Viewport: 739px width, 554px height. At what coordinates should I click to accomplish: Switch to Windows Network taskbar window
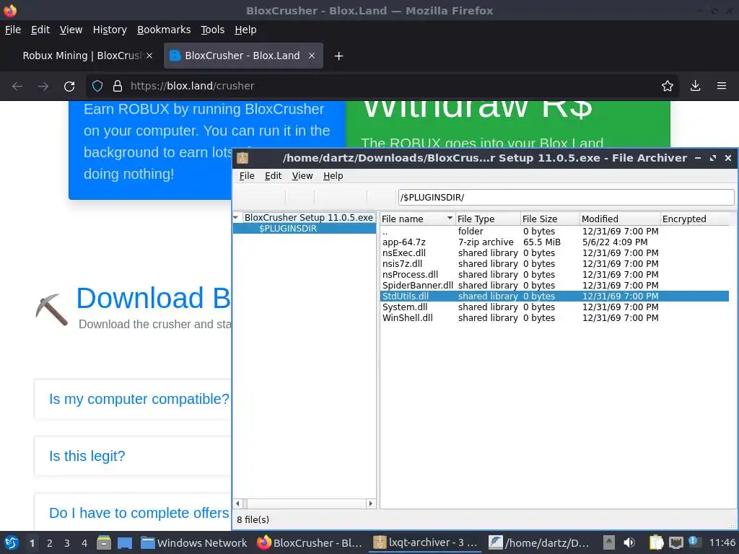pyautogui.click(x=194, y=542)
